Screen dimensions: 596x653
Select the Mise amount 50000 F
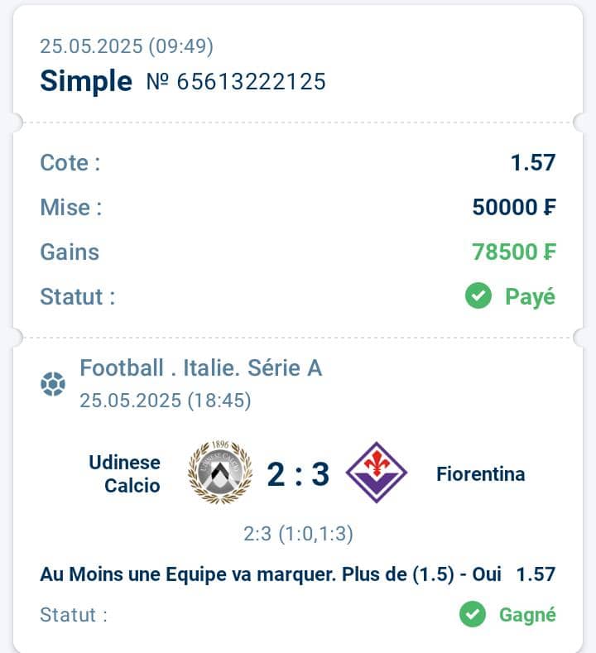(x=514, y=207)
